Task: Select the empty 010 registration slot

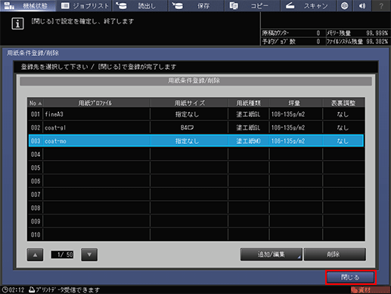Action: coord(196,235)
